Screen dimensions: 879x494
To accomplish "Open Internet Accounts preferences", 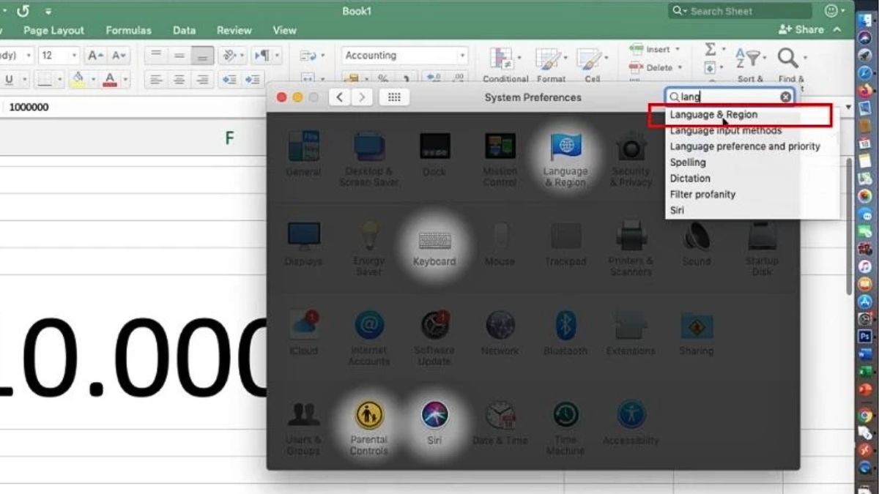I will pyautogui.click(x=369, y=338).
